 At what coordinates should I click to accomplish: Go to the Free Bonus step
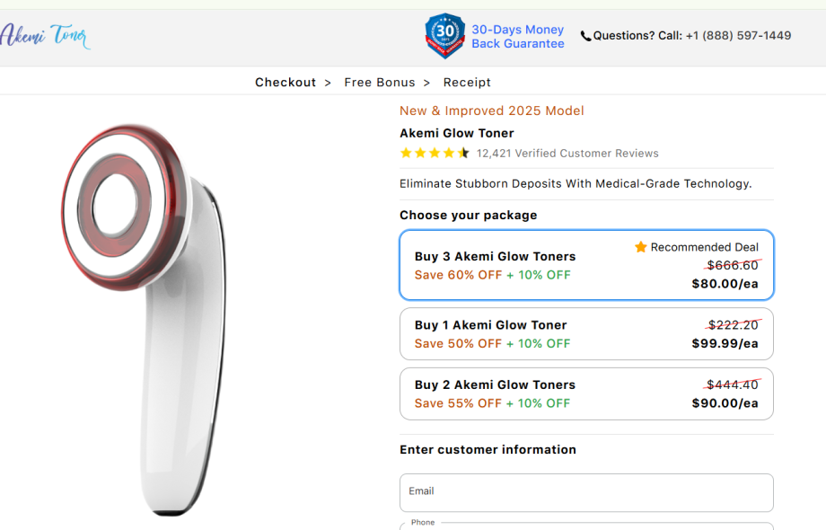pos(380,83)
